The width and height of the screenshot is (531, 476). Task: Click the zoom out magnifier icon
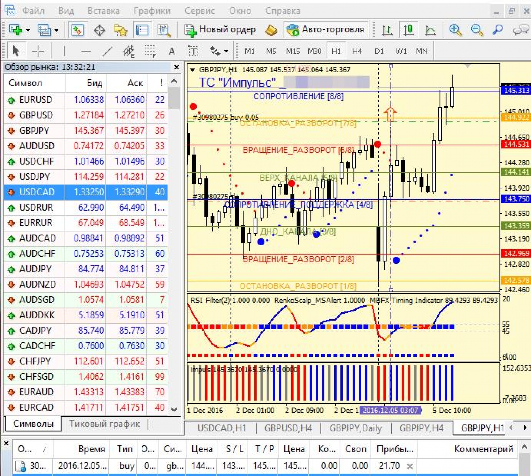tap(477, 30)
